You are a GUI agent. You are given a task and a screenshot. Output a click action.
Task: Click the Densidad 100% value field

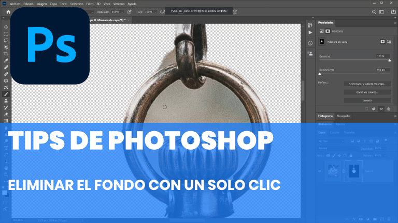383,56
